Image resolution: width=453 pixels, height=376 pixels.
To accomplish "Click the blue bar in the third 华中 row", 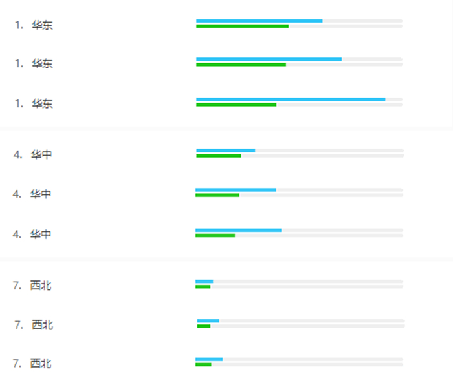I will [238, 230].
